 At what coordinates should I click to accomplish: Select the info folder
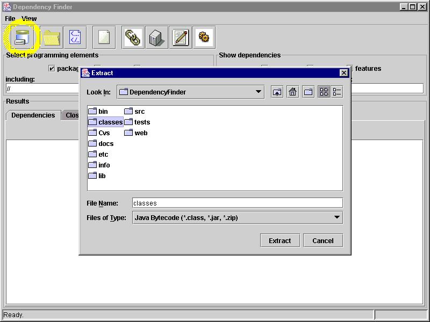tap(99, 165)
